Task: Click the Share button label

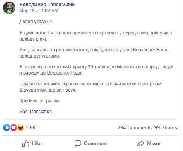Action: click(x=154, y=143)
